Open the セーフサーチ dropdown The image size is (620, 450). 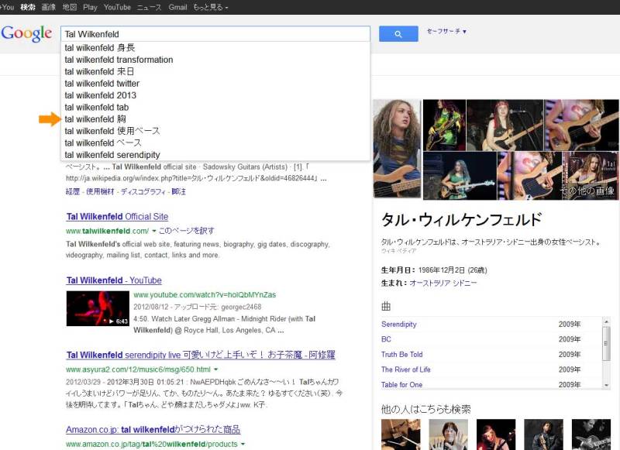[446, 31]
